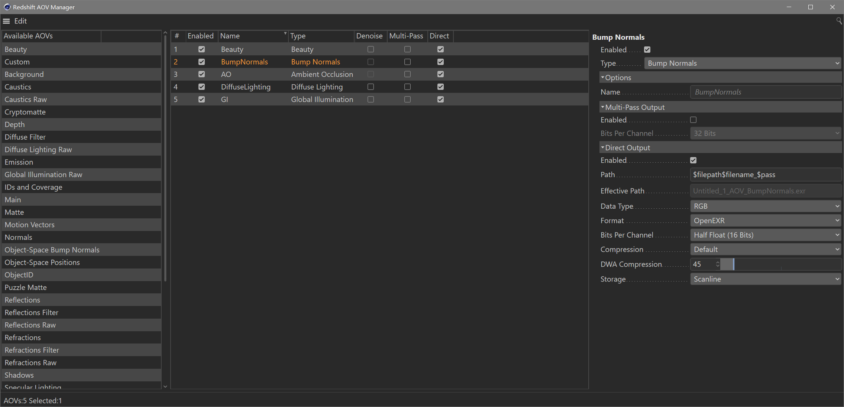Toggle Enabled checkbox for BumpNormals row
844x407 pixels.
(201, 62)
